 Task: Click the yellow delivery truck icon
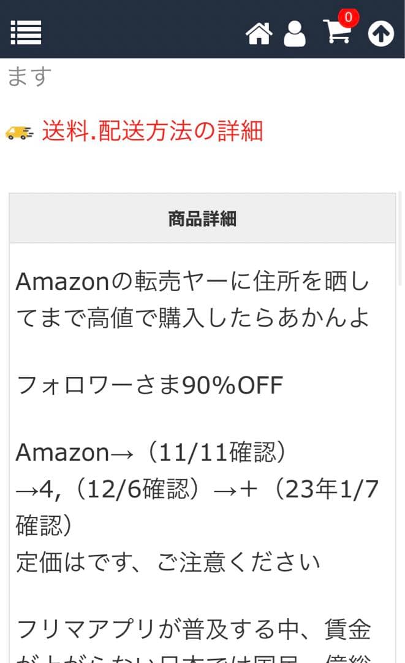(20, 132)
